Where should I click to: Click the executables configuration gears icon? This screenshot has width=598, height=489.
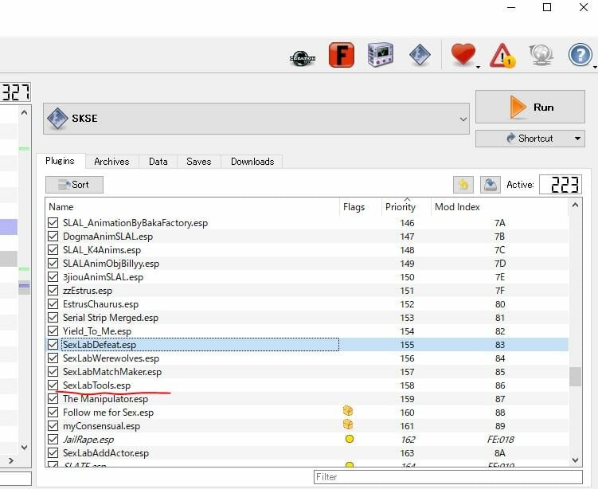381,55
